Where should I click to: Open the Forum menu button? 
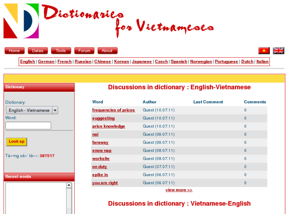pyautogui.click(x=84, y=51)
